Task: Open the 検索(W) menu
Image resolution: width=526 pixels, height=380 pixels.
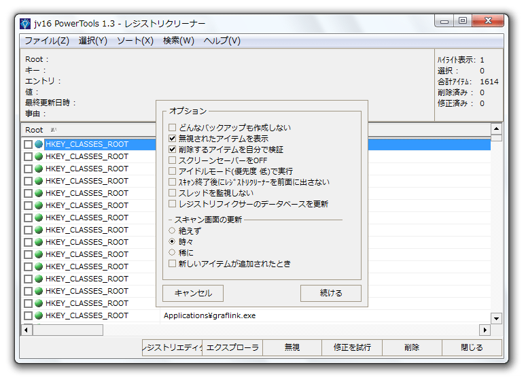Action: pyautogui.click(x=179, y=41)
